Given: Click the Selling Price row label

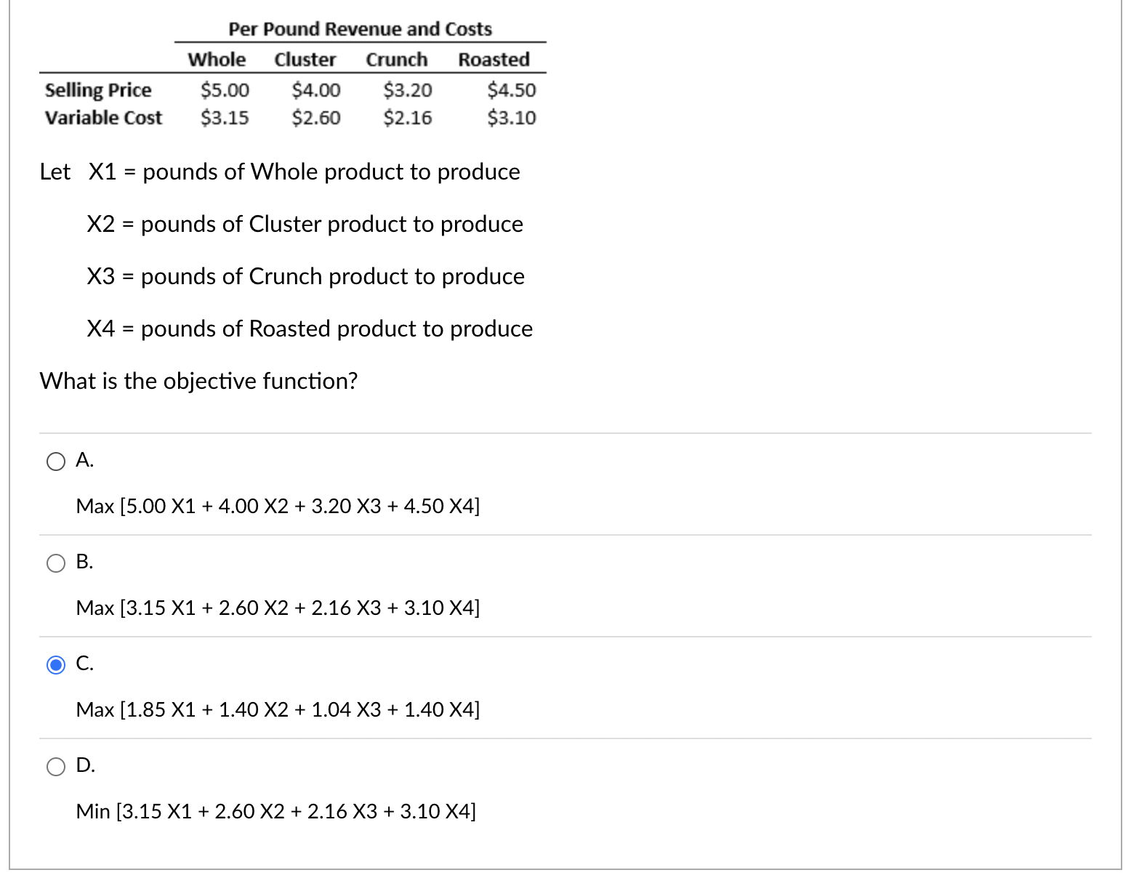Looking at the screenshot, I should pos(97,89).
